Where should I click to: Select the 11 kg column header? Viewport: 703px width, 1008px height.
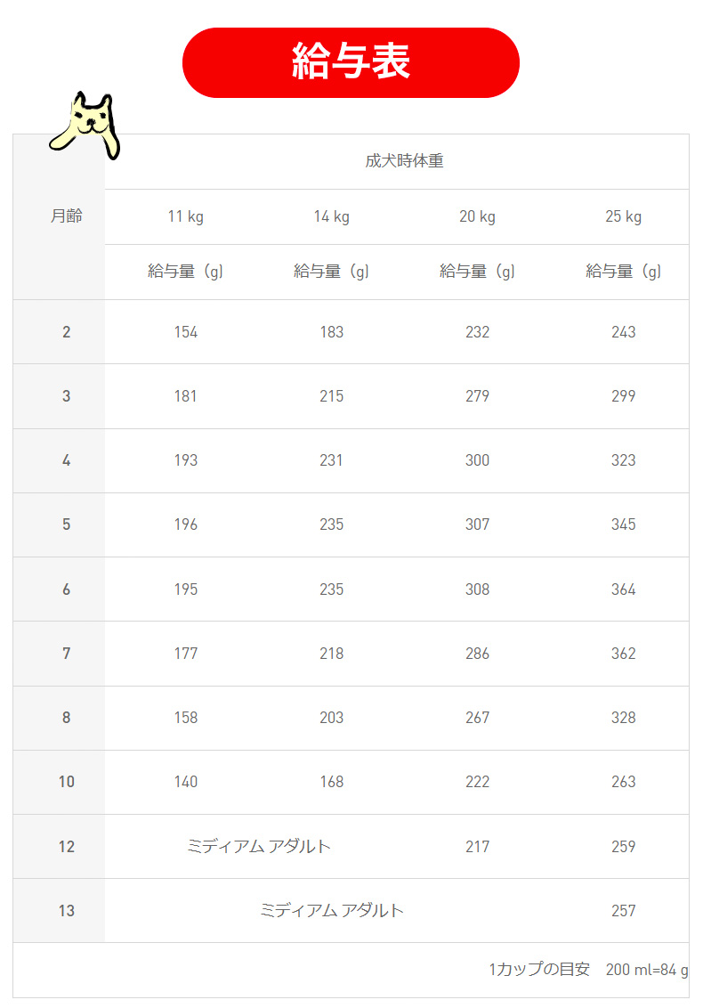pyautogui.click(x=186, y=216)
